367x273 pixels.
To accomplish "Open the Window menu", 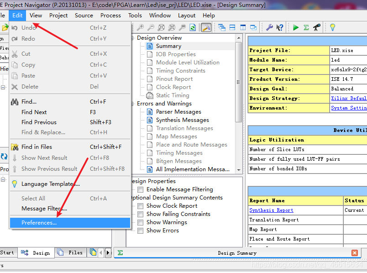I will coord(160,16).
